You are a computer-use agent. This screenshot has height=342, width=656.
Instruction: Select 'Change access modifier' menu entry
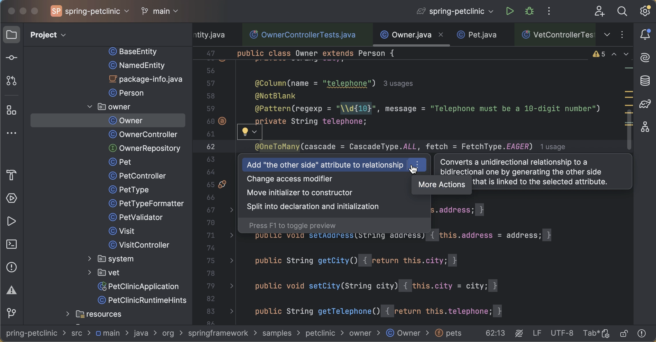(x=289, y=178)
